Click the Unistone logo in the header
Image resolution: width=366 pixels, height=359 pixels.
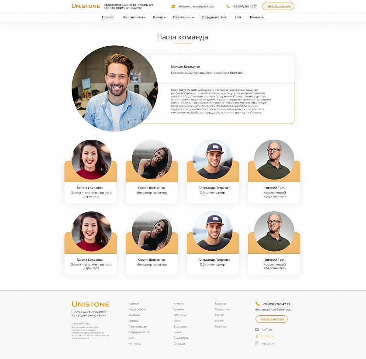86,6
